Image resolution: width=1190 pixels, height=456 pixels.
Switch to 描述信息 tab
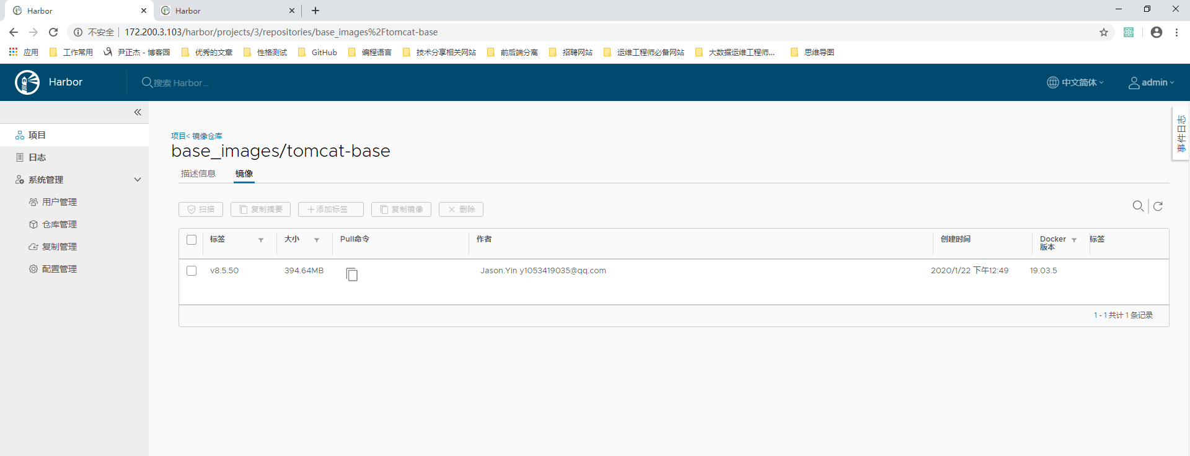[x=198, y=173]
